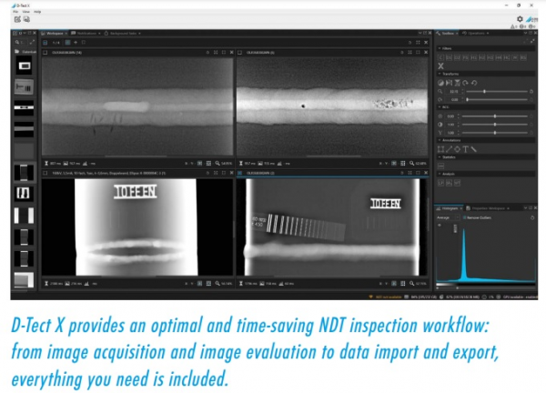This screenshot has width=546, height=393.
Task: Close the top-left image viewer
Action: coord(231,53)
